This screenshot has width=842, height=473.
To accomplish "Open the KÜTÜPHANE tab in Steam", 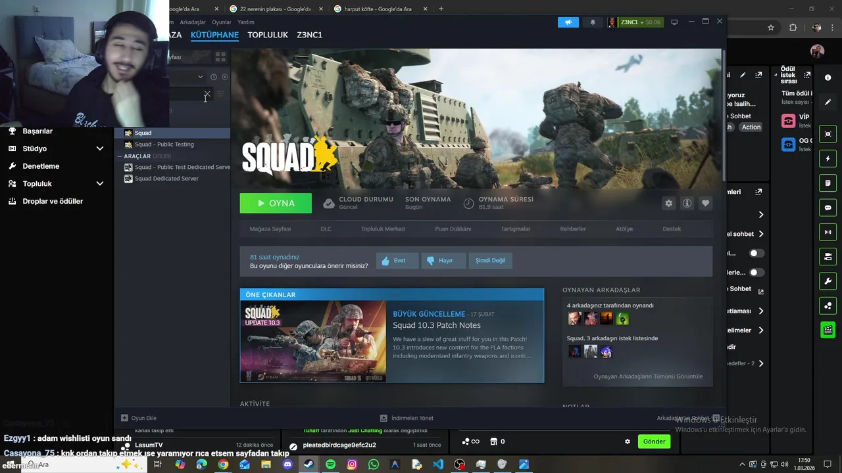I will pyautogui.click(x=214, y=35).
